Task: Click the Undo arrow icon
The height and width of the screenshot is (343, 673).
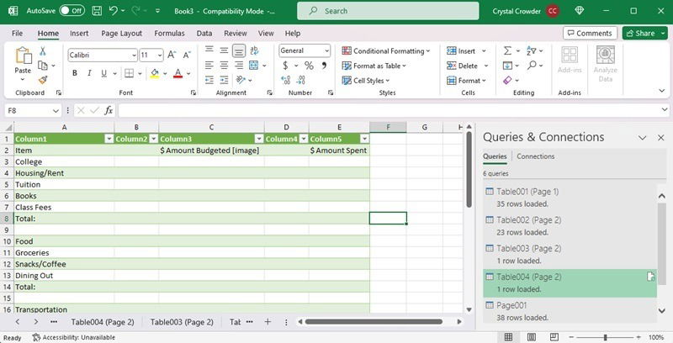Action: [x=114, y=11]
